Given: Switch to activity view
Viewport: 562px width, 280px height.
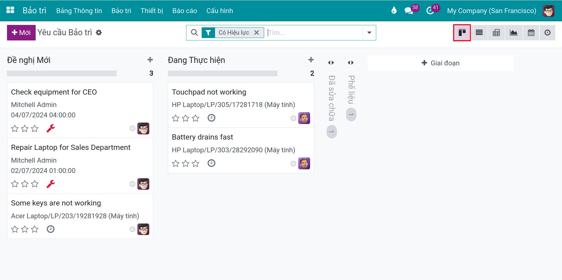Looking at the screenshot, I should coord(547,33).
